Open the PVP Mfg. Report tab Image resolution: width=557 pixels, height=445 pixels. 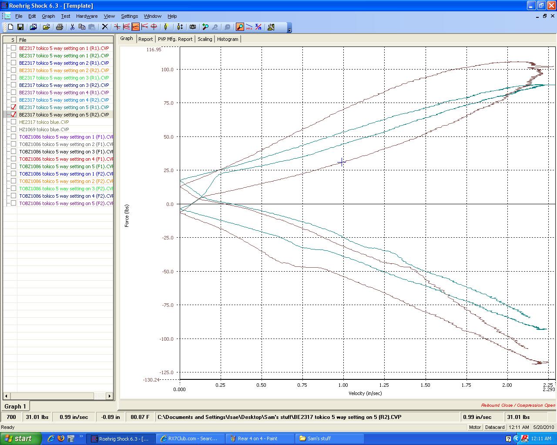tap(175, 39)
